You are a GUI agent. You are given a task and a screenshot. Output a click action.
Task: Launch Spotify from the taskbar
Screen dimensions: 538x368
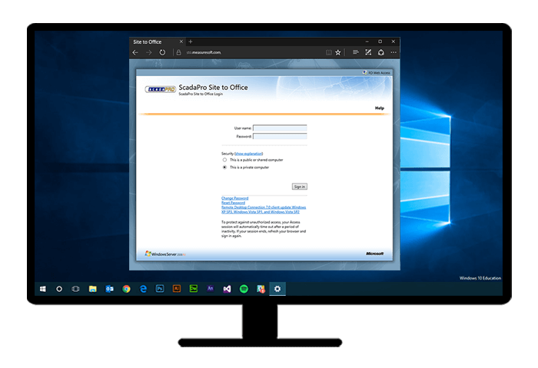tap(244, 289)
